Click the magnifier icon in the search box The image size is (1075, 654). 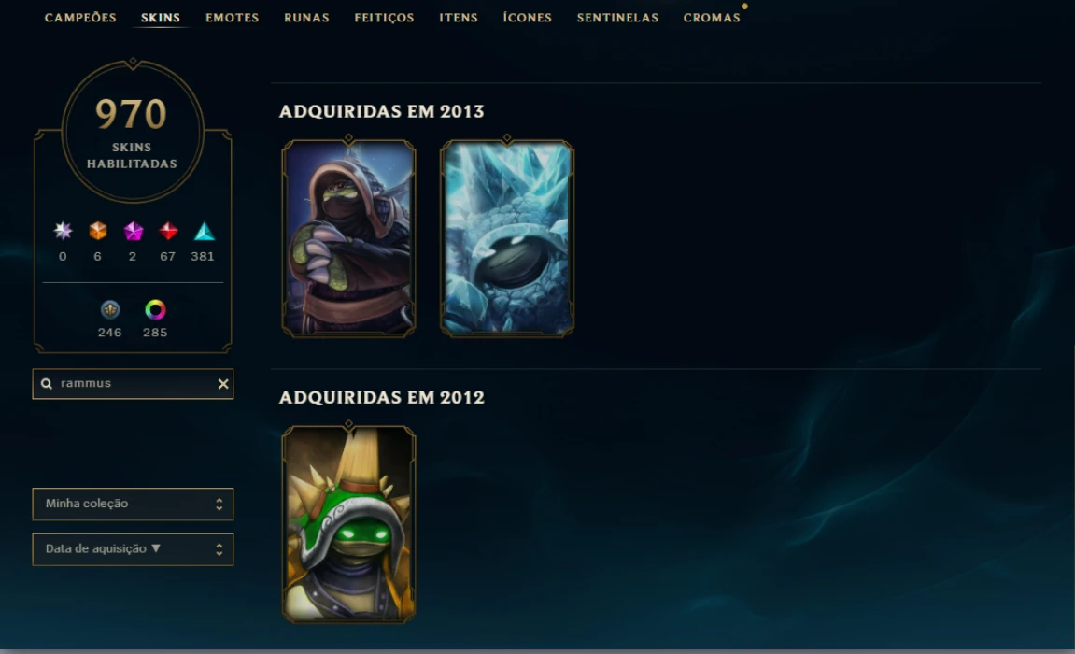[47, 384]
